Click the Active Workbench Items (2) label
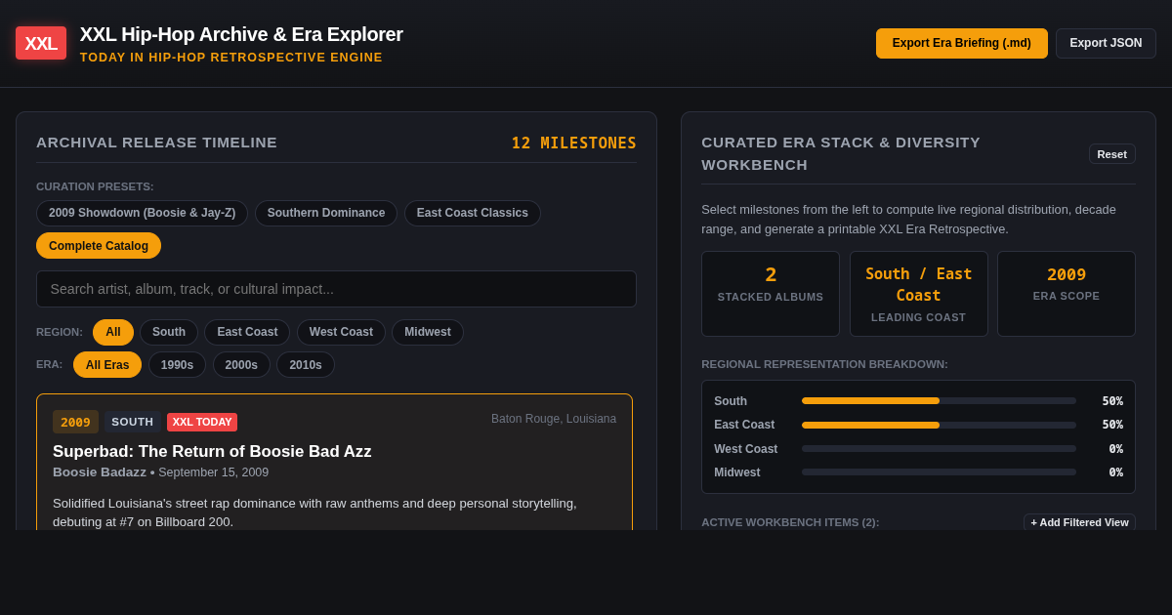The image size is (1172, 615). click(790, 522)
